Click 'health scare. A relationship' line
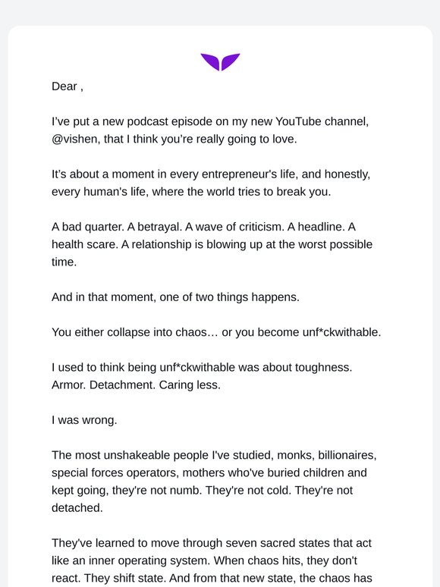Image resolution: width=440 pixels, height=587 pixels. 212,244
